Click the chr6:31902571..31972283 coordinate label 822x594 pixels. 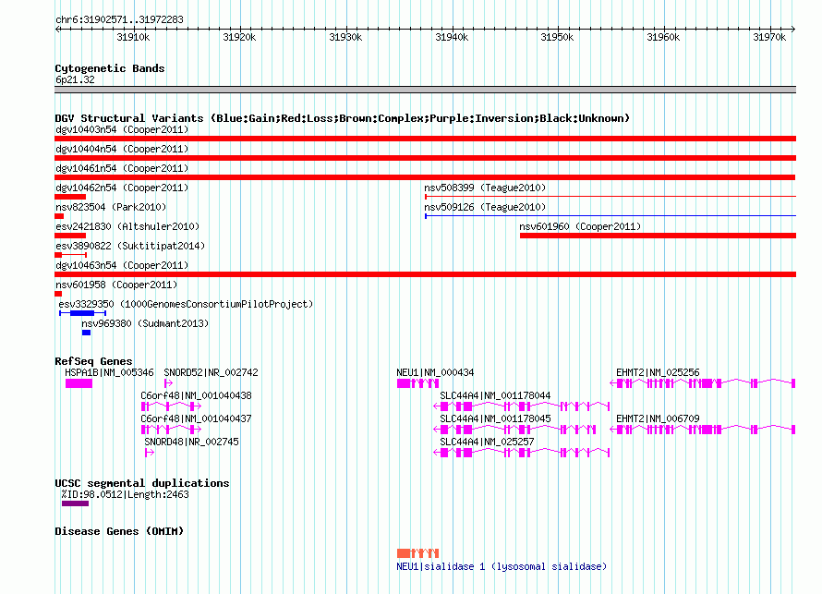point(119,19)
